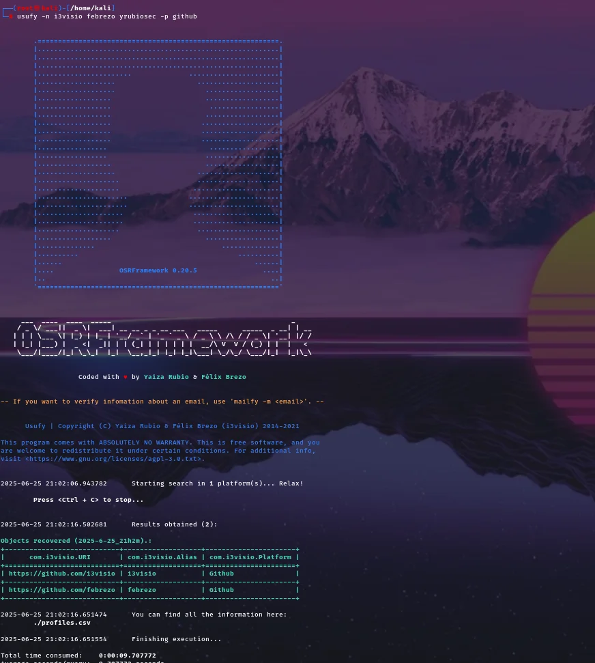Viewport: 595px width, 663px height.
Task: Click 'ABSOLUTELY NO WARRANTY' in the license notice
Action: tap(144, 442)
